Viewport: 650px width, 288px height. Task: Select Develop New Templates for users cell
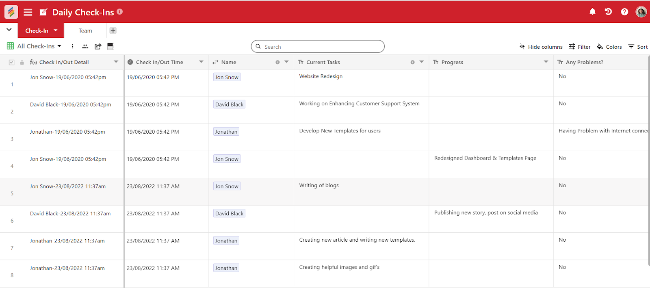361,137
